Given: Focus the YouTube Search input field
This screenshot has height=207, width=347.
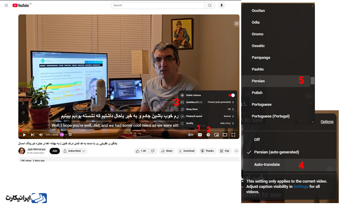Looking at the screenshot, I should pos(157,5).
